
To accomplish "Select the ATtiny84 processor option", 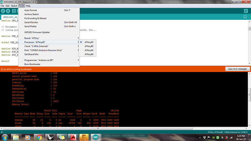I will point(87,54).
